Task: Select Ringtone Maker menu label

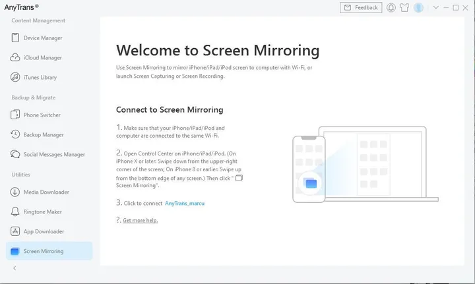Action: pos(43,212)
